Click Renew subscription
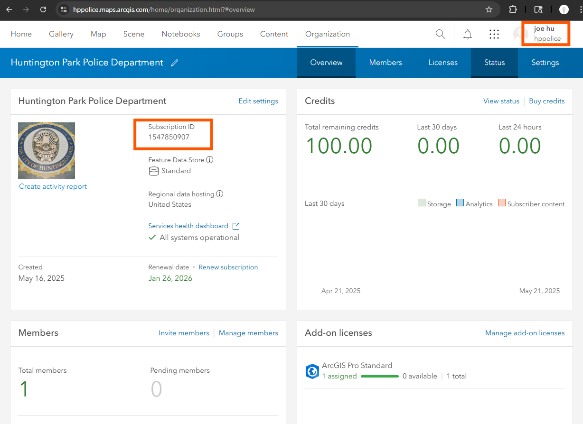This screenshot has width=583, height=424. pos(228,267)
